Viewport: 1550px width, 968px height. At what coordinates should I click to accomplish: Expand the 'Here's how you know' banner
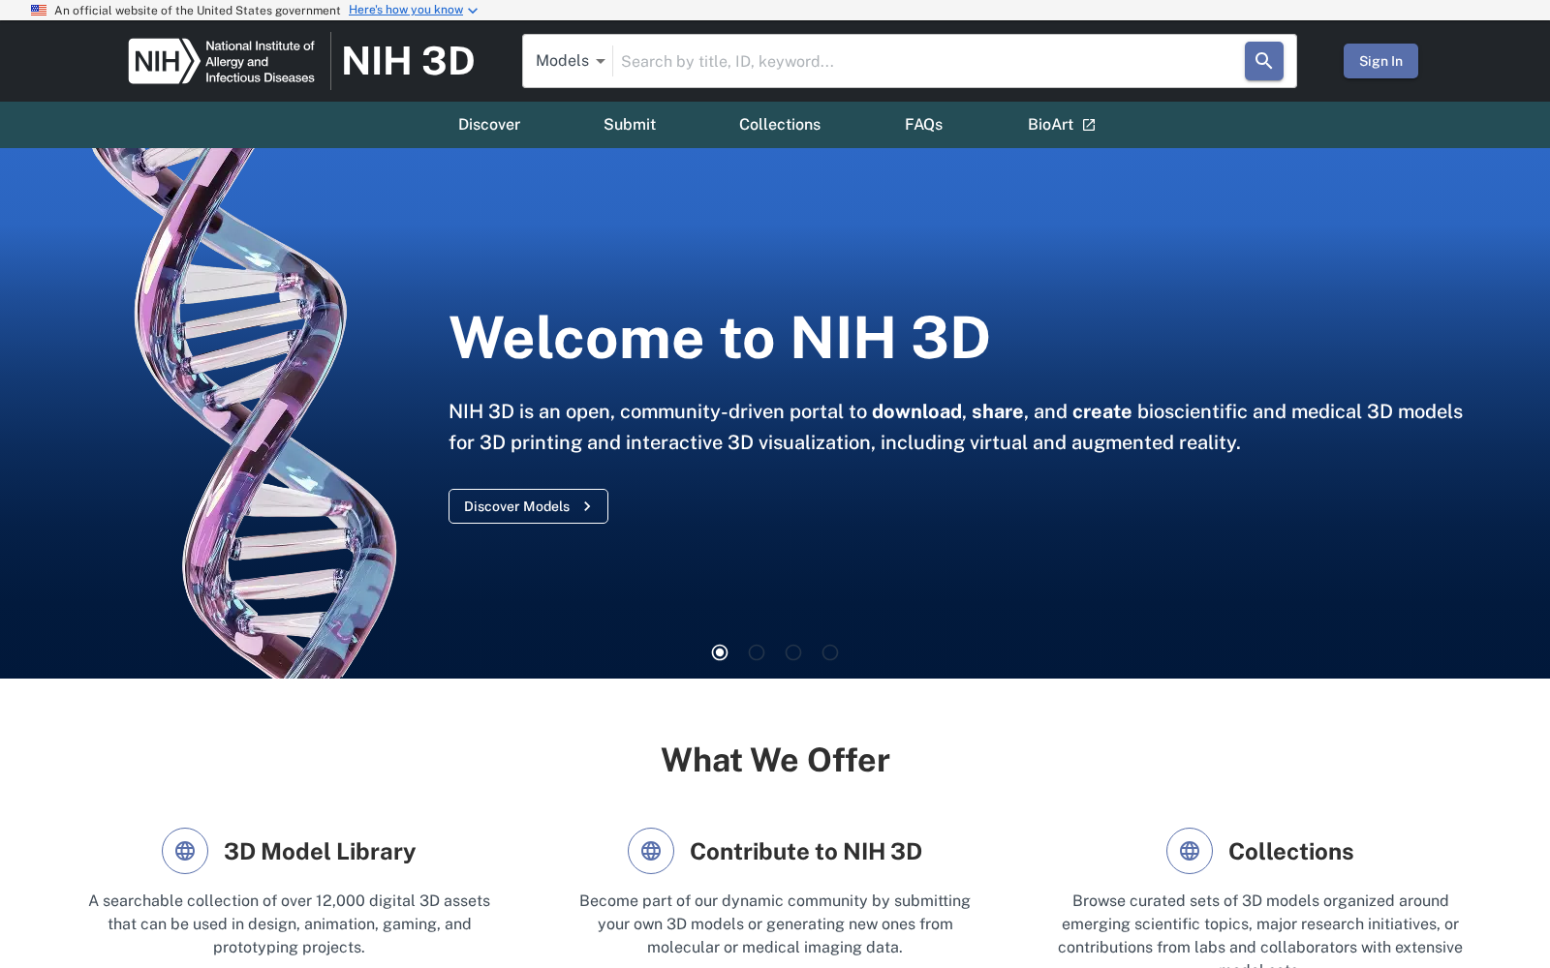point(414,10)
